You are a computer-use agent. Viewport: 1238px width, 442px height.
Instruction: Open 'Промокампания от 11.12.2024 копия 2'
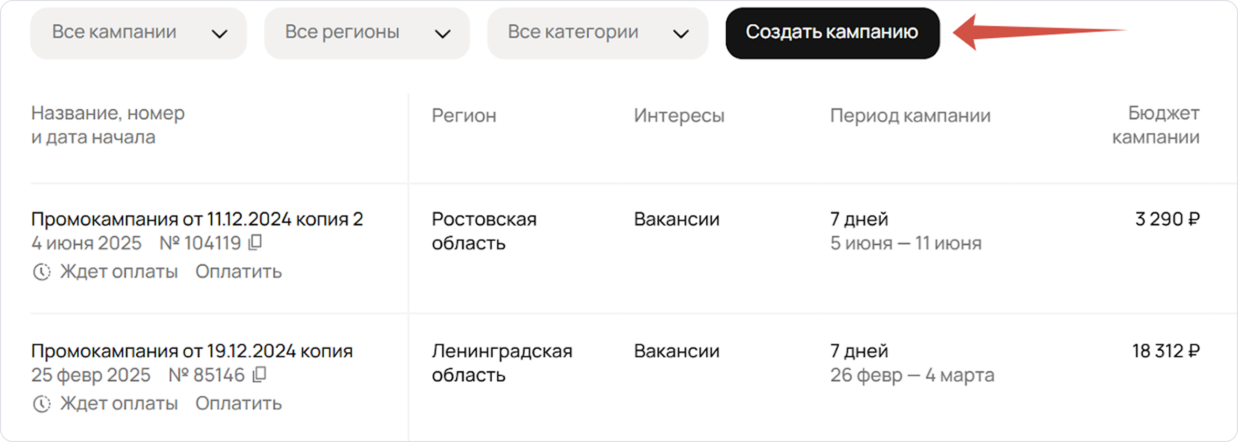coord(197,219)
